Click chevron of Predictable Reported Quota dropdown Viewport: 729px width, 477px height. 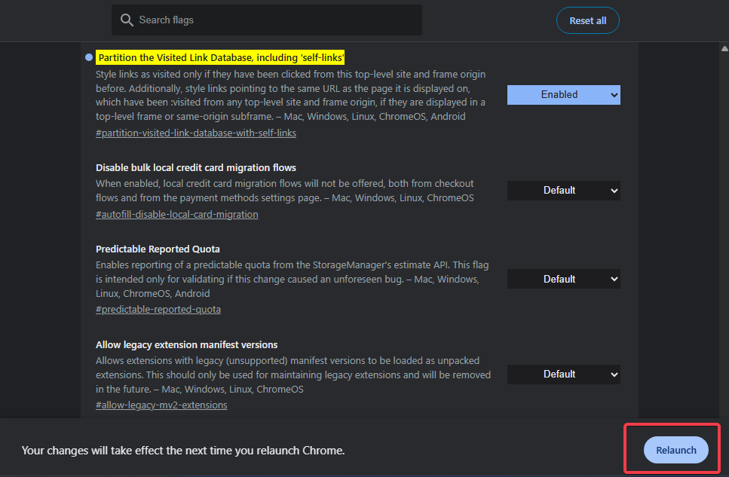click(x=614, y=279)
